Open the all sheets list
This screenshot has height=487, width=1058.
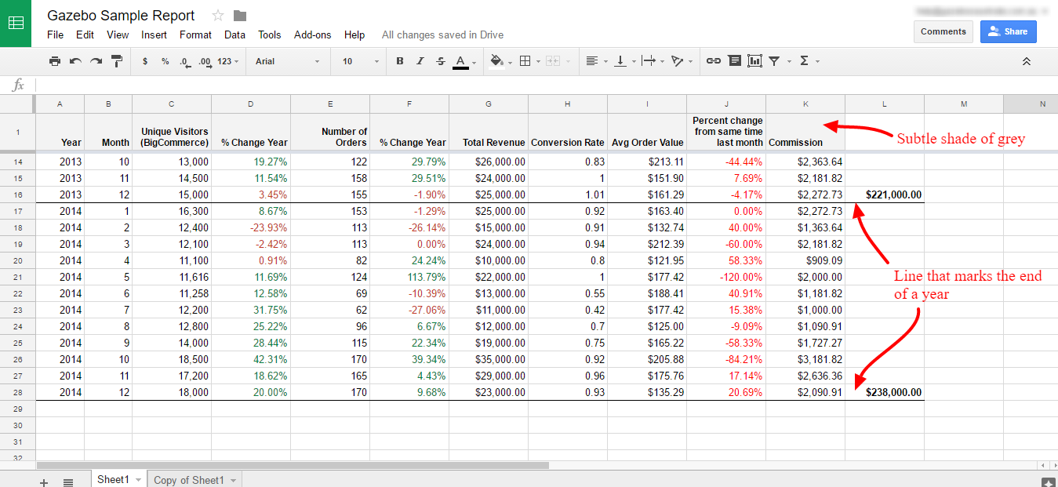[68, 482]
